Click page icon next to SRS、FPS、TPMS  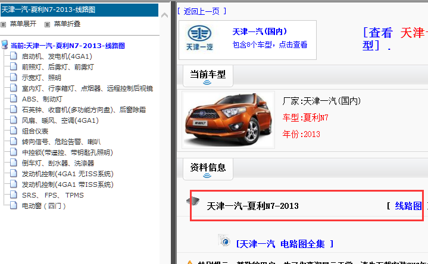point(13,195)
